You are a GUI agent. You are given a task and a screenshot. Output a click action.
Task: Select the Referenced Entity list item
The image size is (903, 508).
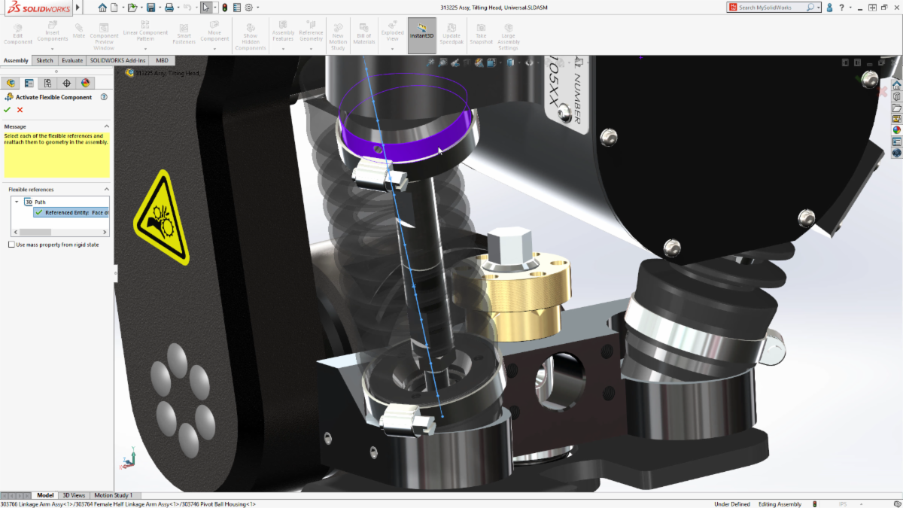(x=74, y=213)
